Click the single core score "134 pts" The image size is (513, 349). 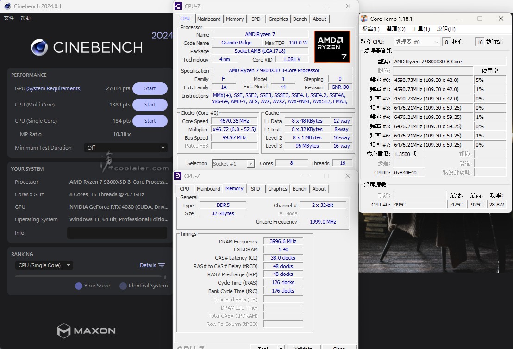click(121, 121)
